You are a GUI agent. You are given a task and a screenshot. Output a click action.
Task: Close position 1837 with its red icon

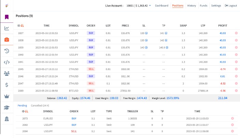tap(236, 33)
